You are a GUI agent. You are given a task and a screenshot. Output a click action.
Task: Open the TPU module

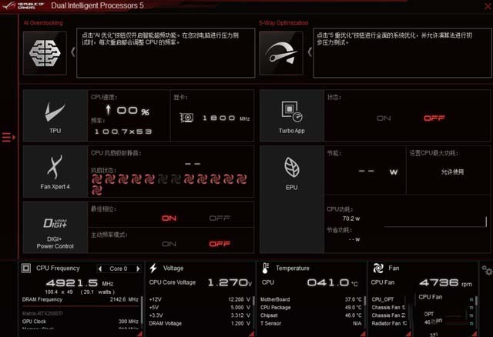click(x=55, y=115)
